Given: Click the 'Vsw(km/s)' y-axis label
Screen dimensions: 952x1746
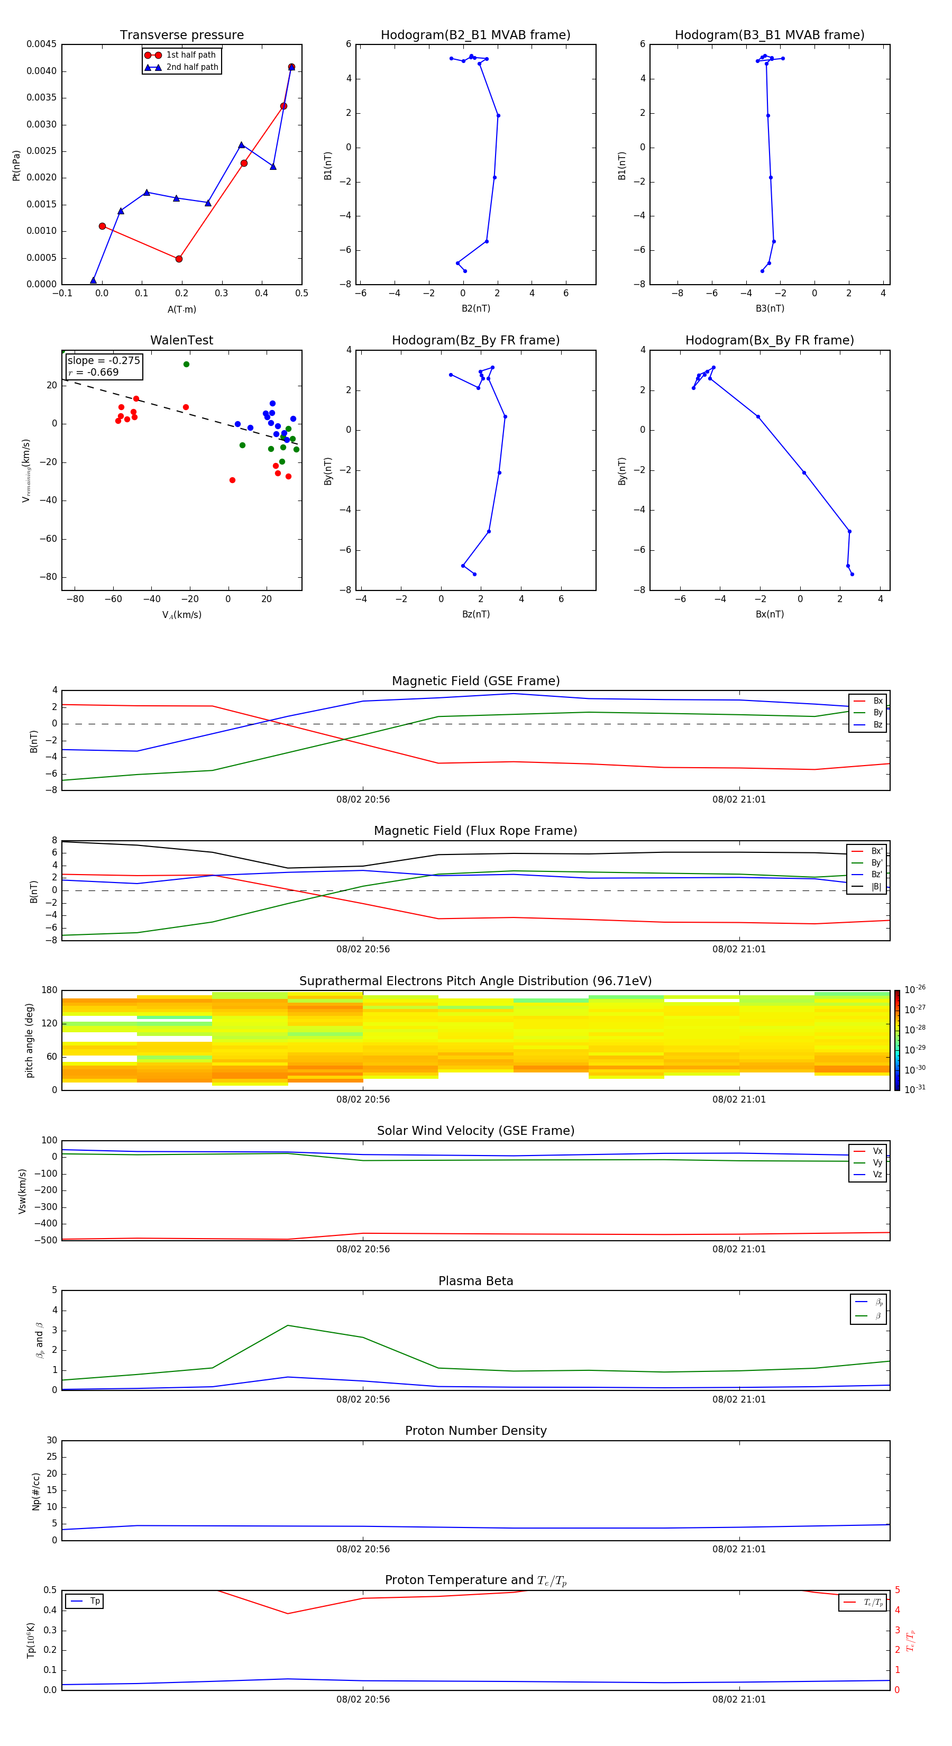Looking at the screenshot, I should click(x=22, y=1191).
